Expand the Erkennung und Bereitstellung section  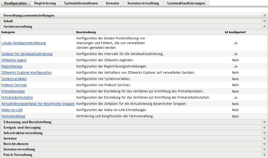click(x=264, y=122)
